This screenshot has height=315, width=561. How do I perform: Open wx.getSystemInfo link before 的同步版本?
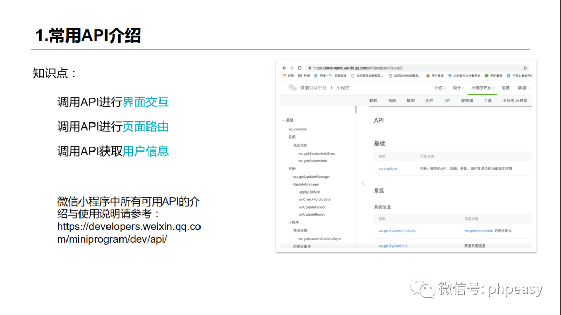point(479,231)
